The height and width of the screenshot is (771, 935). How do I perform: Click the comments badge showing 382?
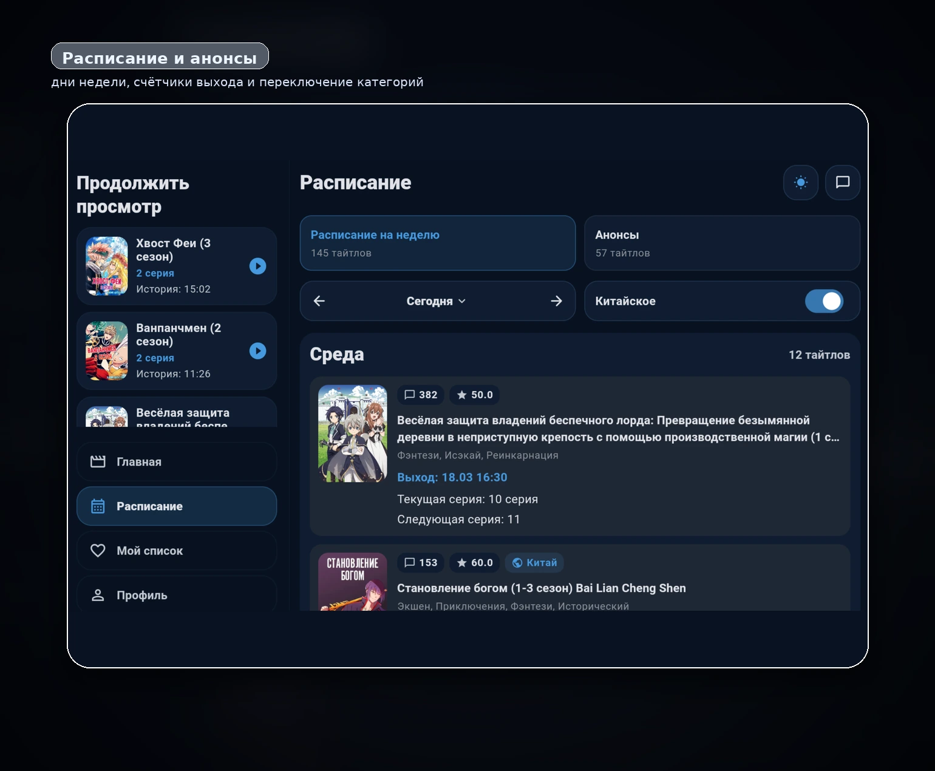tap(421, 395)
